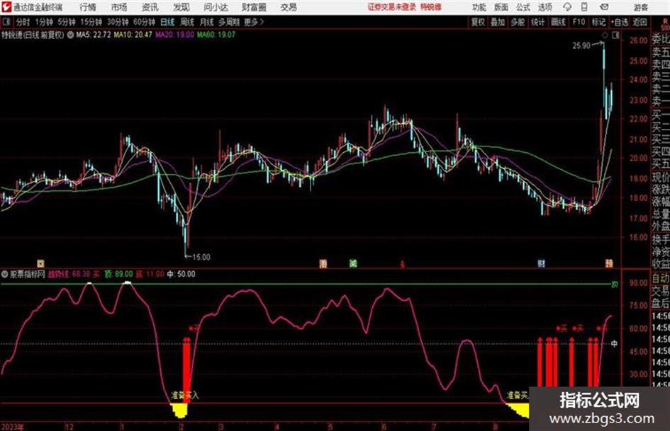The height and width of the screenshot is (431, 670).
Task: Click the 返回 back button
Action: coord(640,22)
